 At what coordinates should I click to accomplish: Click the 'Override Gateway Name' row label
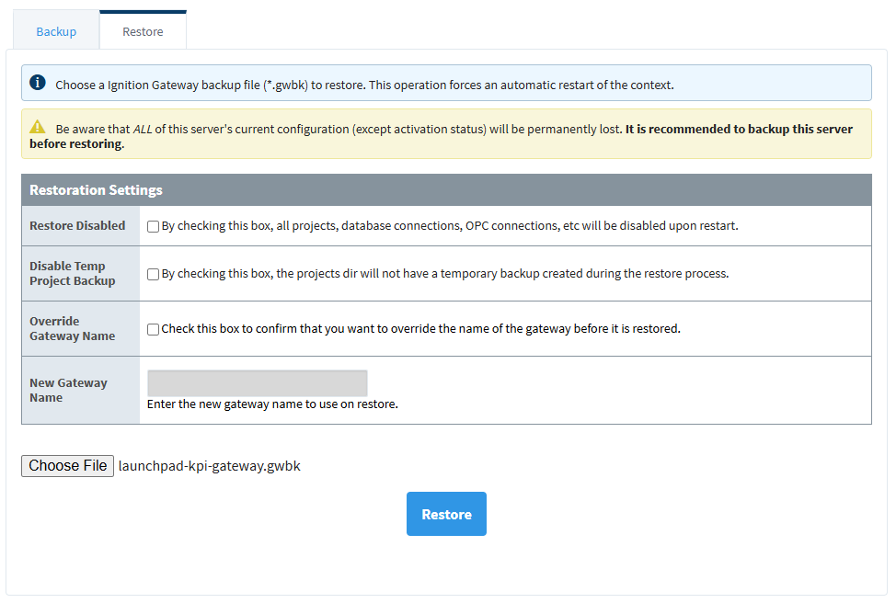pos(72,329)
